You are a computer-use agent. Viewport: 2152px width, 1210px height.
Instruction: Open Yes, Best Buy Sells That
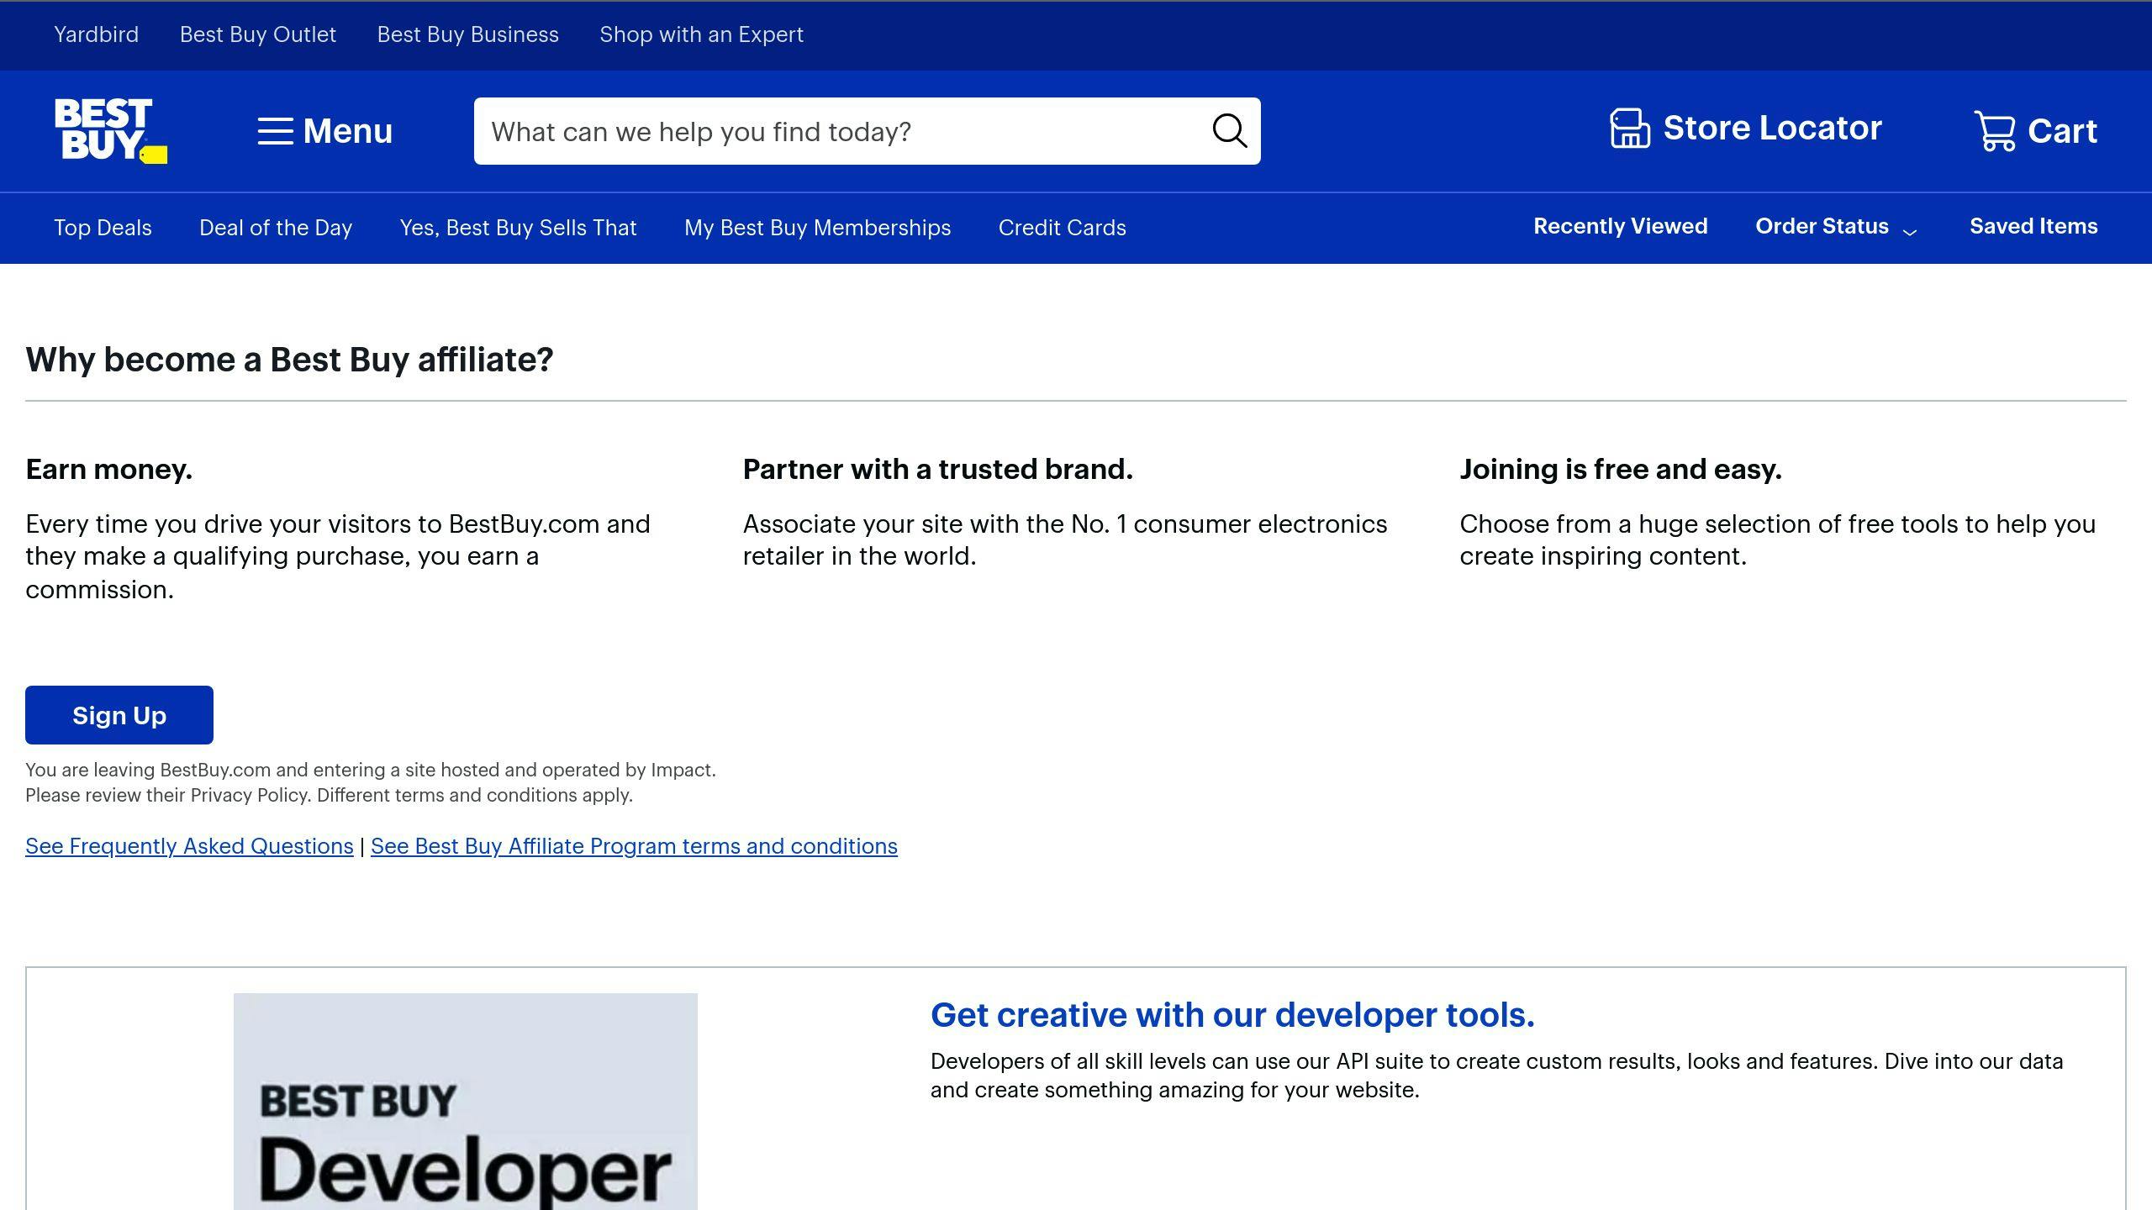518,228
